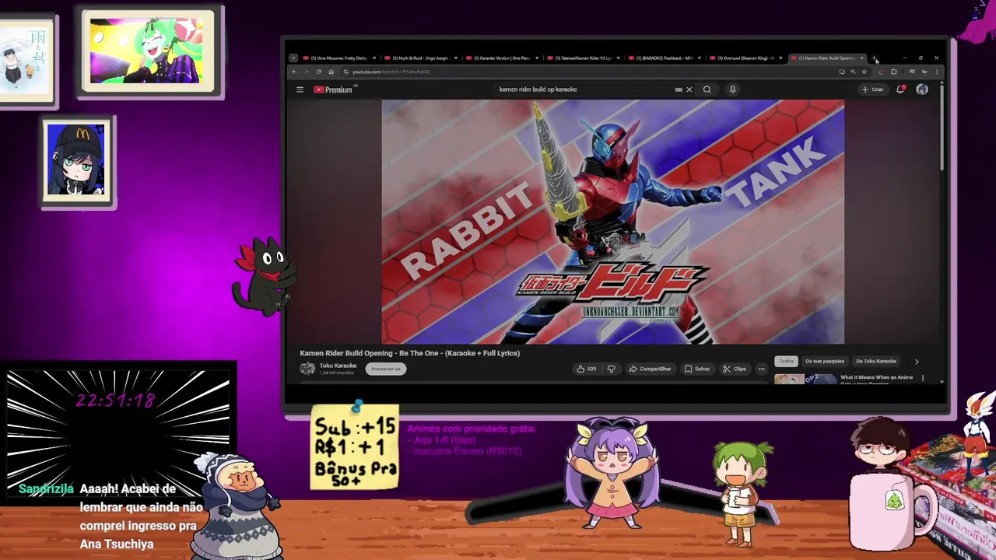Reload the page with refresh icon
Image resolution: width=996 pixels, height=560 pixels.
319,72
